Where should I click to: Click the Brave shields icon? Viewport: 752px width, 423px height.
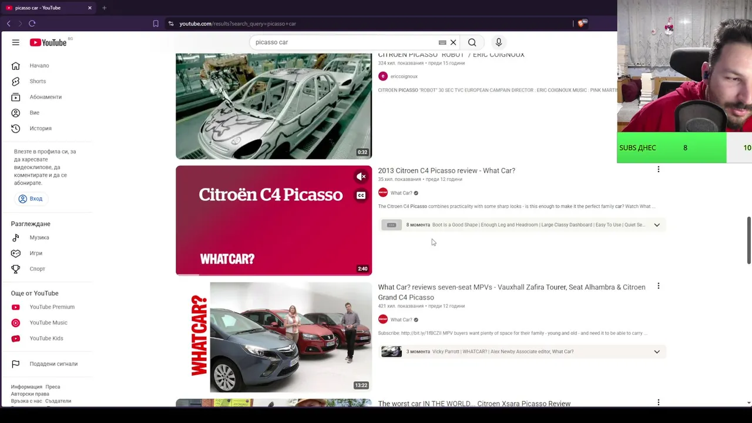581,23
